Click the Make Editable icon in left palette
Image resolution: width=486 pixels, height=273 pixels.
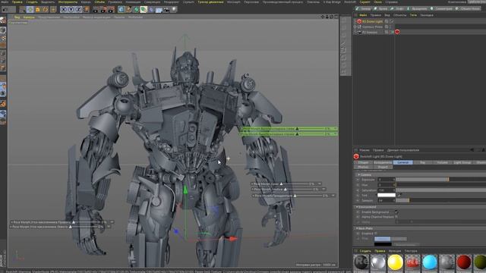click(3, 20)
